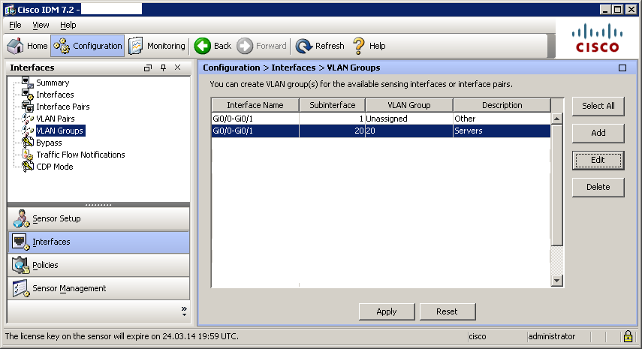Click the Monitoring chart icon

[135, 46]
